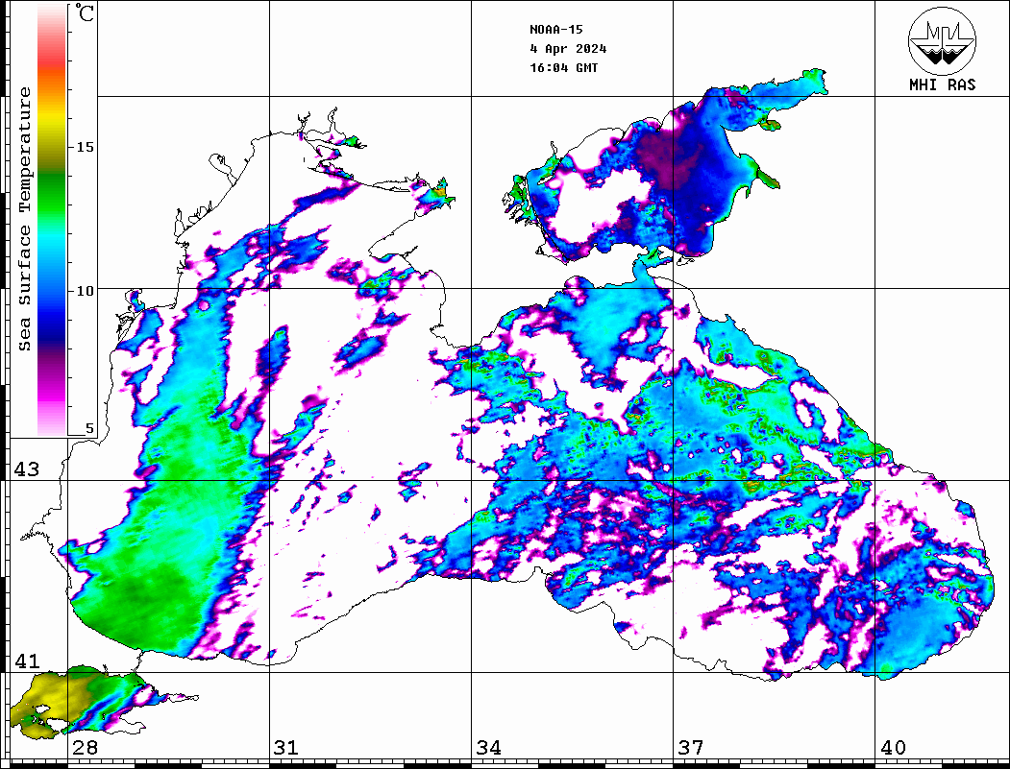Click the '5' tick on temperature legend

click(x=89, y=428)
